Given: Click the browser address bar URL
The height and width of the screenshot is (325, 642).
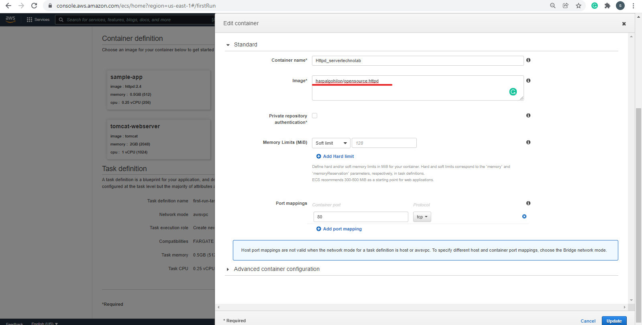Looking at the screenshot, I should click(x=136, y=6).
